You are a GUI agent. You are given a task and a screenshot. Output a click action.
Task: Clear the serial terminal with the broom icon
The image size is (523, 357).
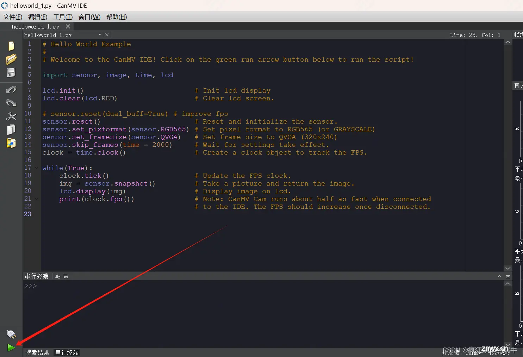click(58, 276)
